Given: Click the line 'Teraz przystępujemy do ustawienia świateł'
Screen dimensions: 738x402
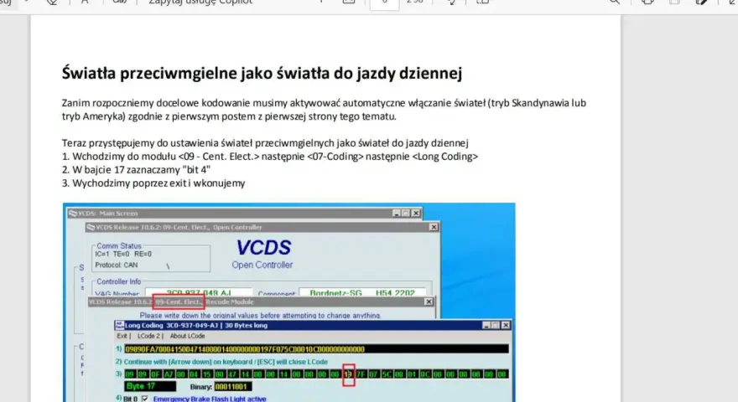Looking at the screenshot, I should [x=265, y=143].
